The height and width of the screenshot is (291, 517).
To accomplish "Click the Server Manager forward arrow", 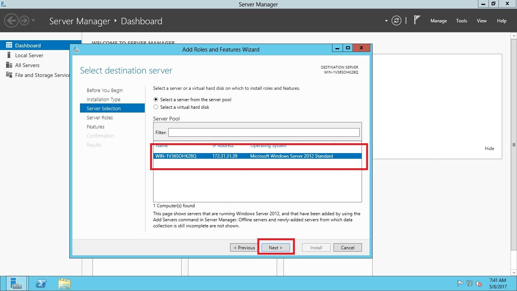I will (x=24, y=20).
